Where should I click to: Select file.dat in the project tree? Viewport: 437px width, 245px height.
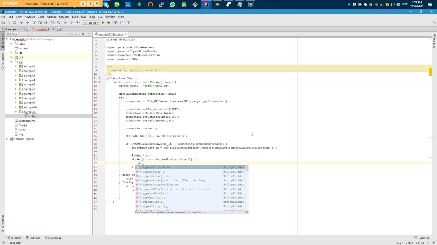(23, 125)
